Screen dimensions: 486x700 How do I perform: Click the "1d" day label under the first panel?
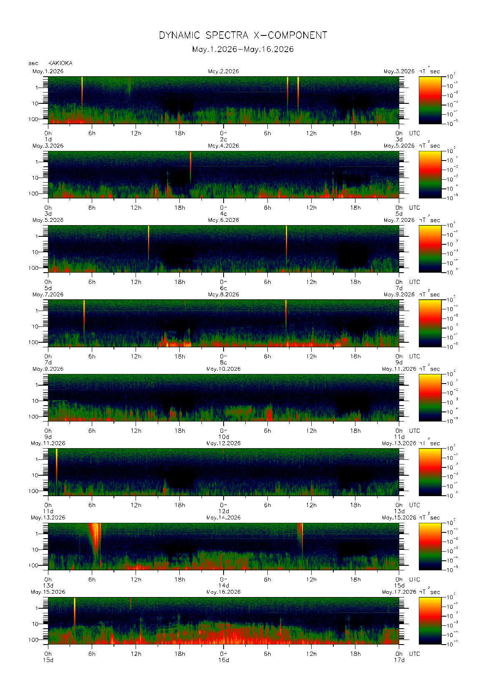pyautogui.click(x=48, y=139)
